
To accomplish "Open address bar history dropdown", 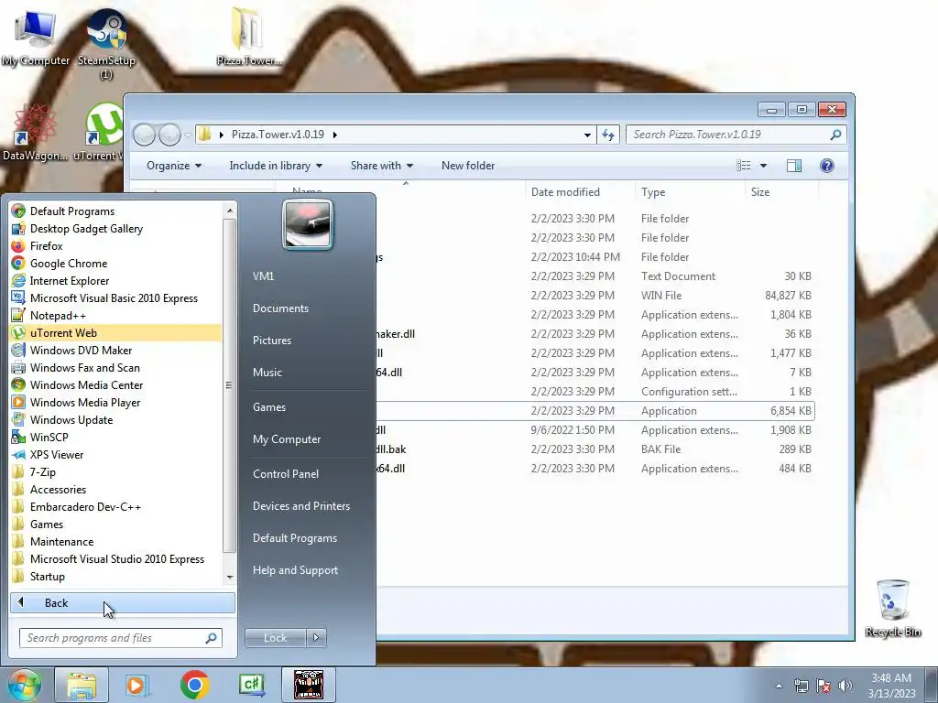I will point(587,135).
